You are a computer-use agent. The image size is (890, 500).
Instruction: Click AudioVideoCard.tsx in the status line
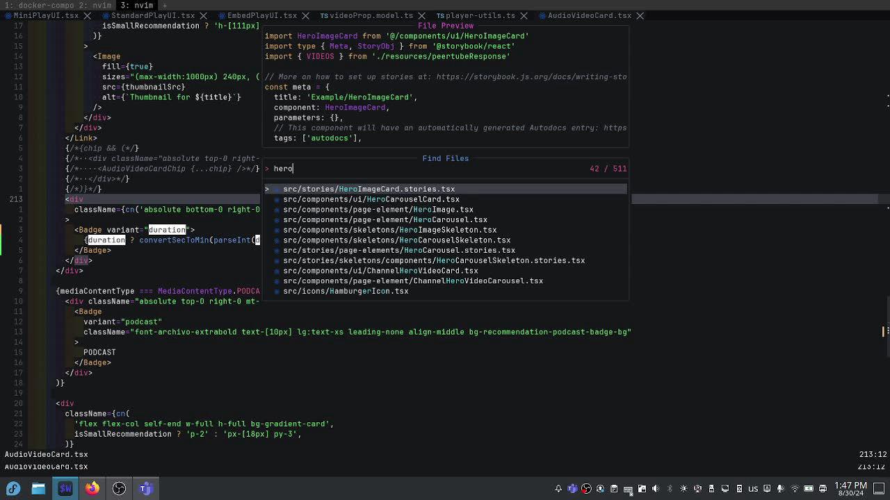tap(46, 454)
